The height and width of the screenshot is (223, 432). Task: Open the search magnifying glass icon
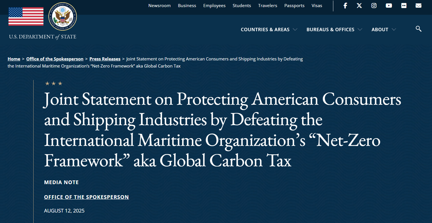[x=418, y=29]
